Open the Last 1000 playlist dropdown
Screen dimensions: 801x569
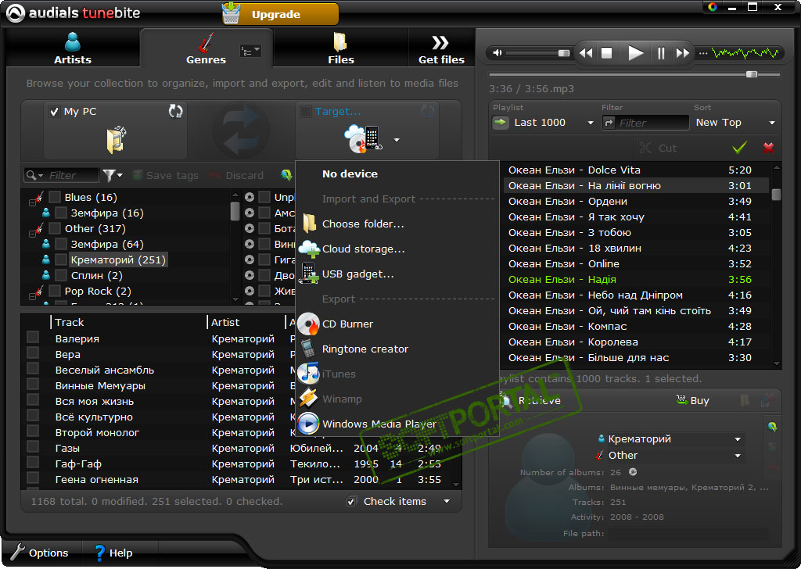(590, 123)
